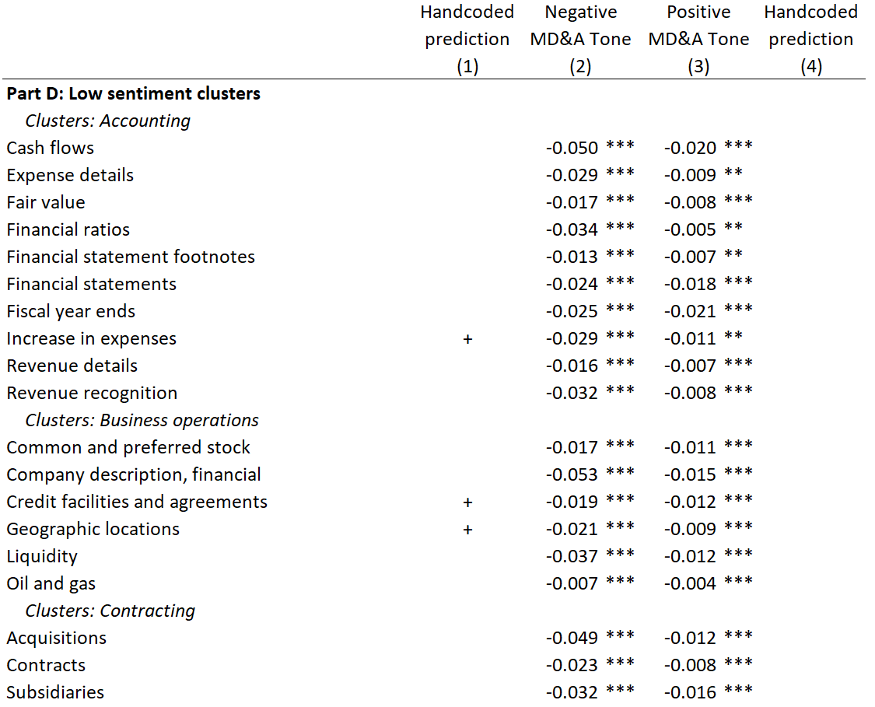Screen dimensions: 875x707
Task: Click the plus sign next to Increase in expenses
Action: [x=467, y=338]
